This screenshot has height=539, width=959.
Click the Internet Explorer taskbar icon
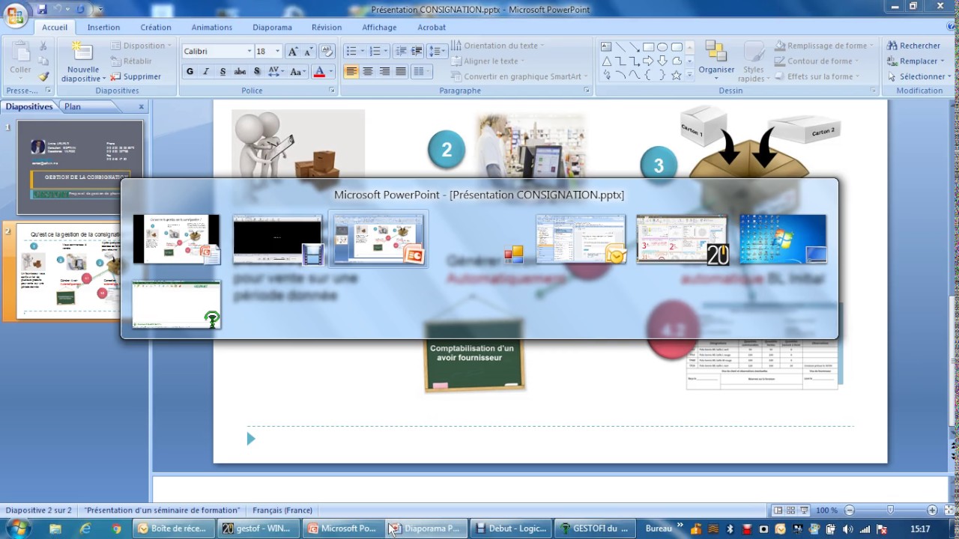85,529
